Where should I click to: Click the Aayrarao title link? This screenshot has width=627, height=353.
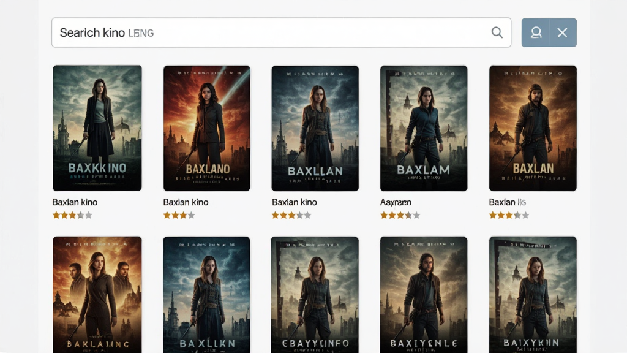[x=396, y=202]
